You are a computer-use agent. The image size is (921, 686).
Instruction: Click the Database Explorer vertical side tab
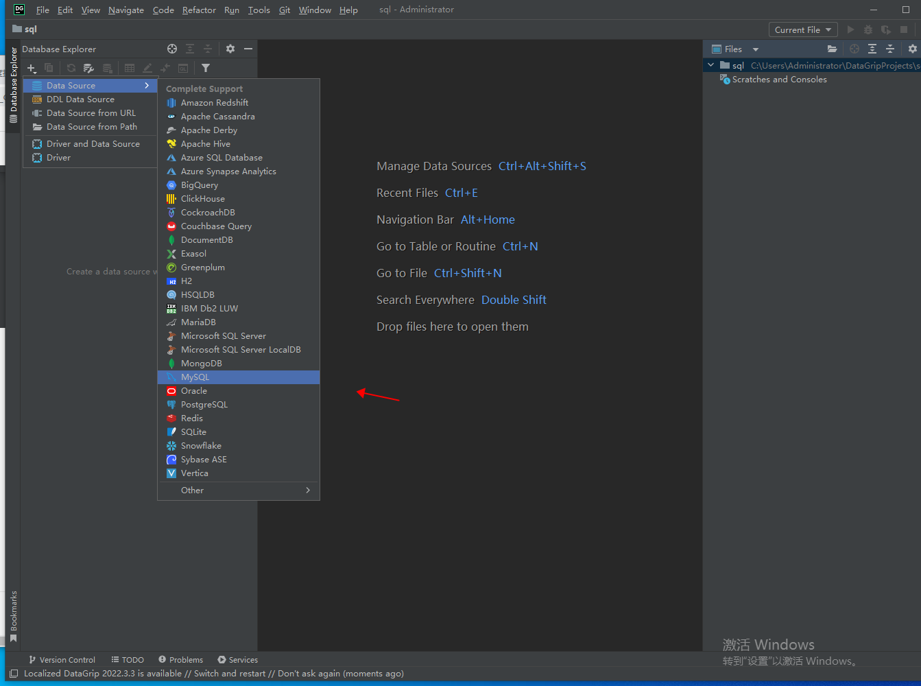[13, 85]
